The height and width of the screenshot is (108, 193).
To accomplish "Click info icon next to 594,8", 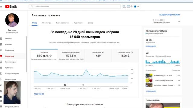I will [75, 56].
